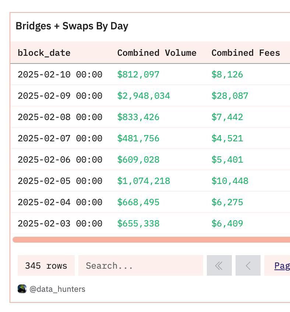Focus the Search input field

(x=140, y=265)
